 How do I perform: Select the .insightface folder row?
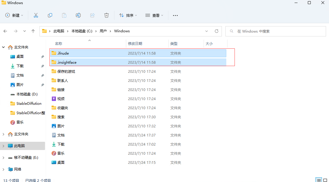[x=138, y=62]
